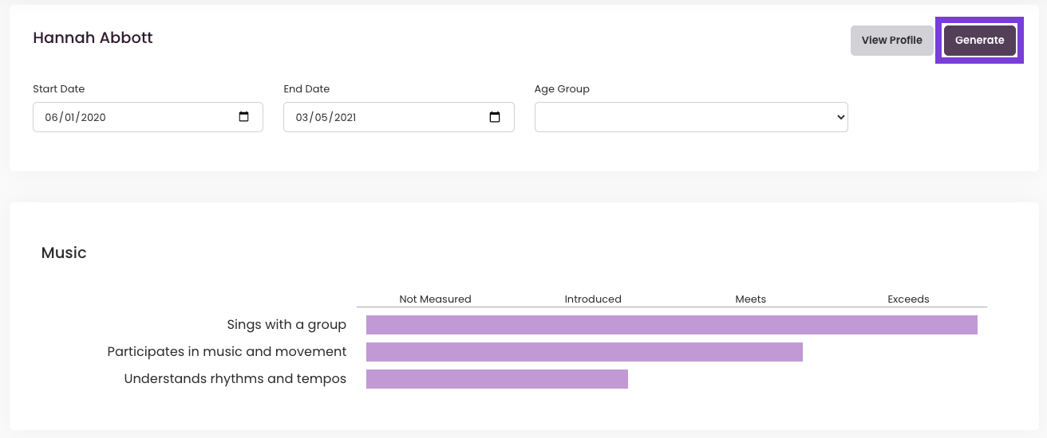Click the 'Meets' axis label
Screen dimensions: 1047x438
coord(750,299)
